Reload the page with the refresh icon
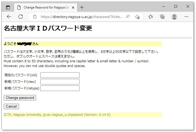Screen dimensions: 196x132 point(21,16)
